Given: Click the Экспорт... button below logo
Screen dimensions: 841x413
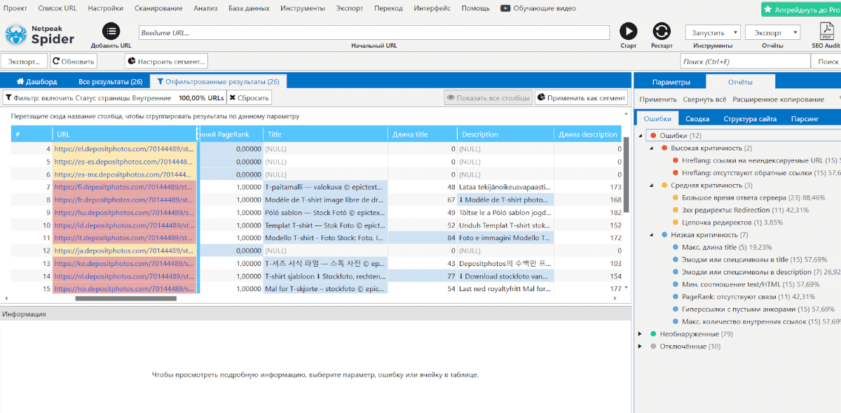Looking at the screenshot, I should click(x=25, y=61).
